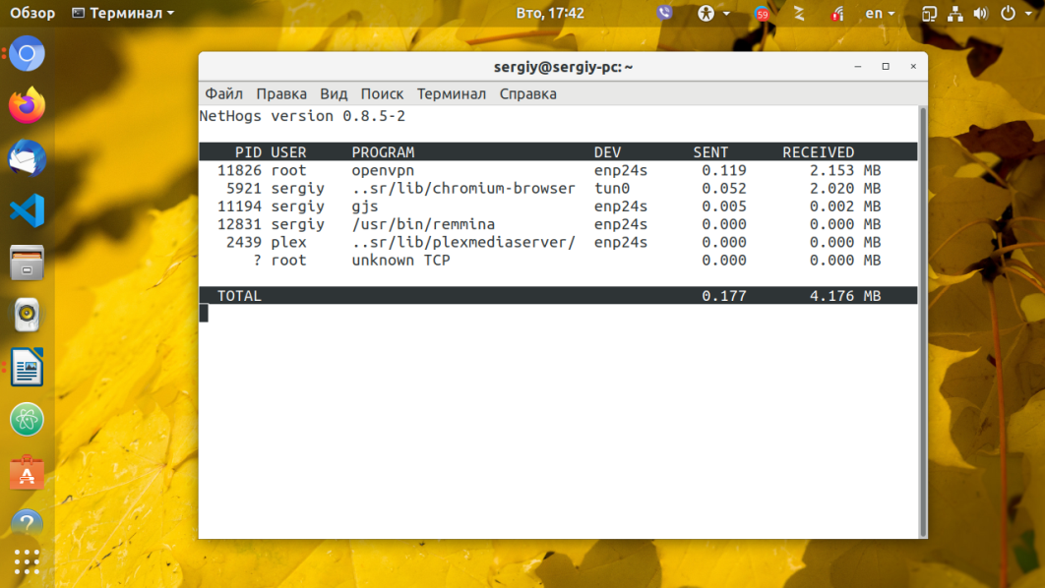Viewport: 1045px width, 588px height.
Task: Open the Файл menu
Action: [x=223, y=93]
